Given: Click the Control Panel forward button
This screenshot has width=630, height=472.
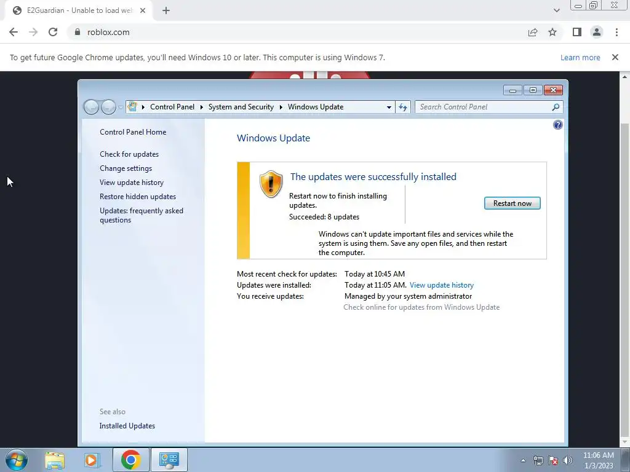Looking at the screenshot, I should coord(108,107).
